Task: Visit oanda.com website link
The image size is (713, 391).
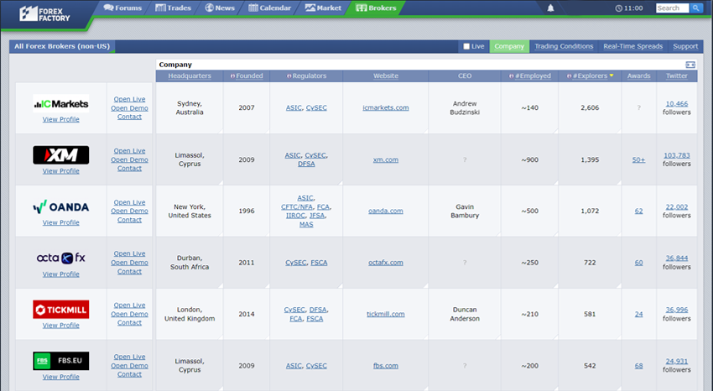Action: 386,211
